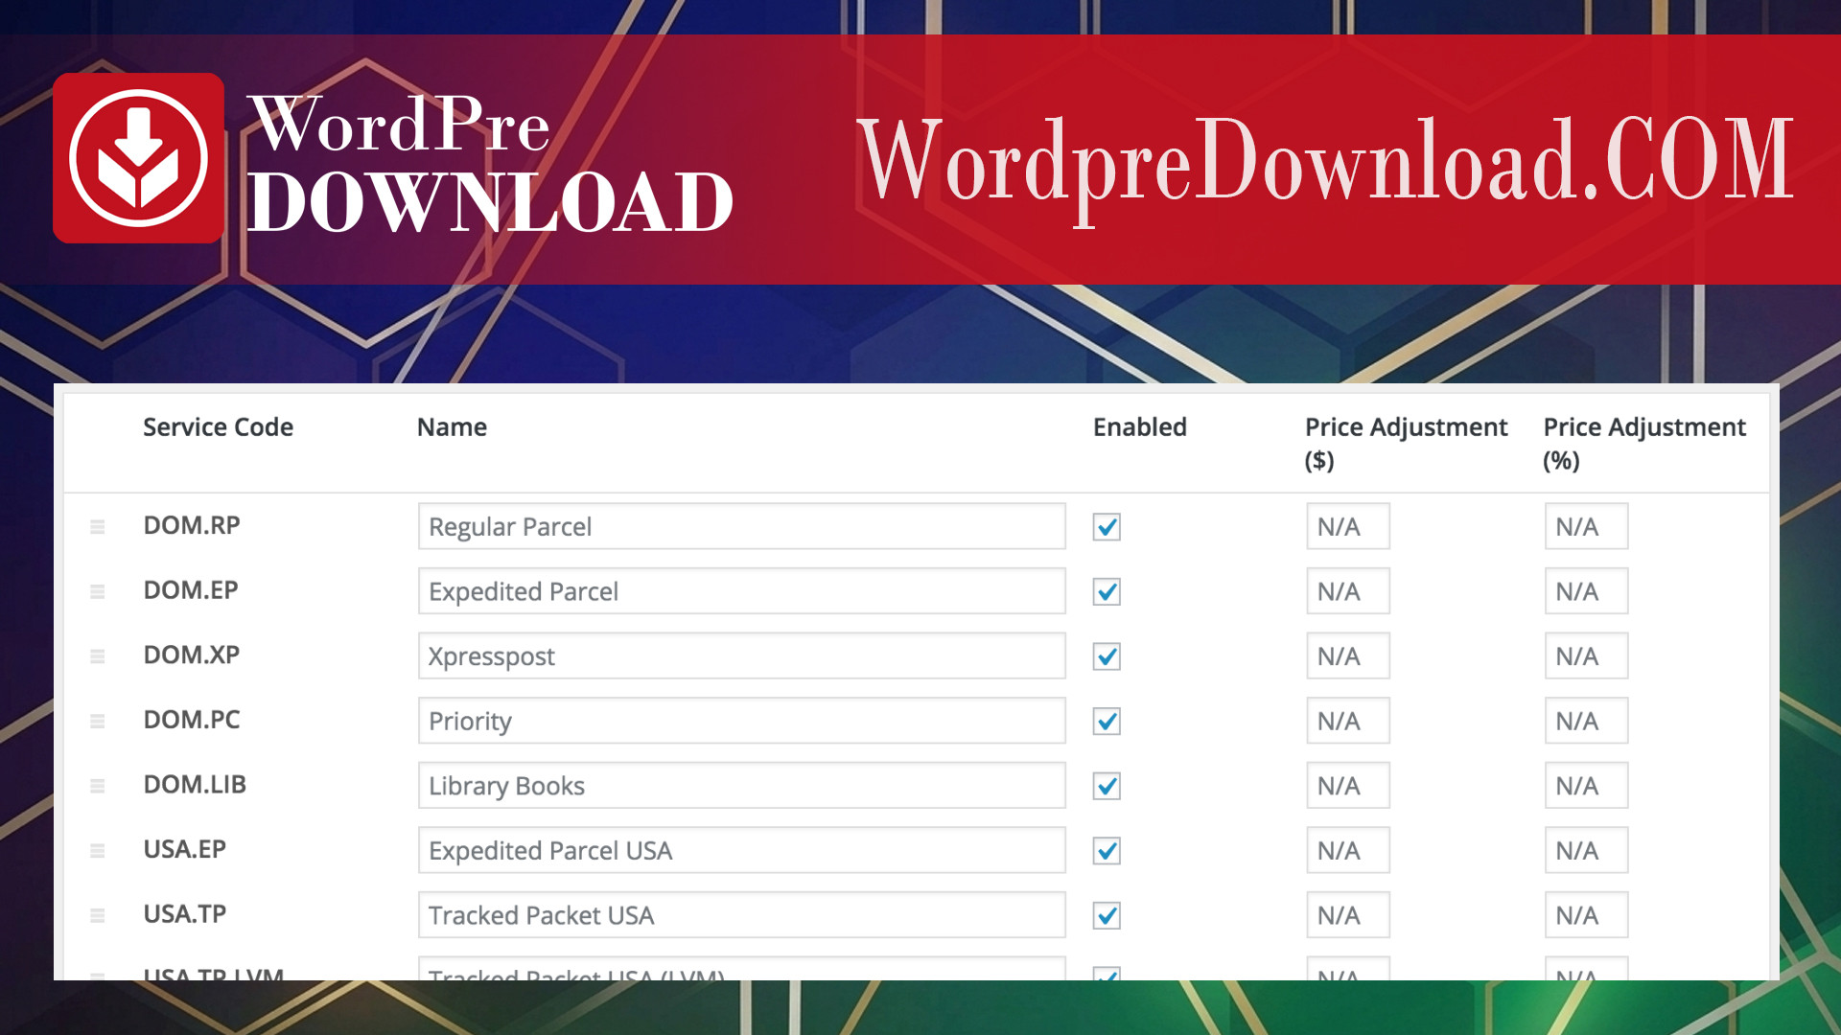Set percent price adjustment for DOM.RP
Screen dimensions: 1841x1035
pos(1586,526)
